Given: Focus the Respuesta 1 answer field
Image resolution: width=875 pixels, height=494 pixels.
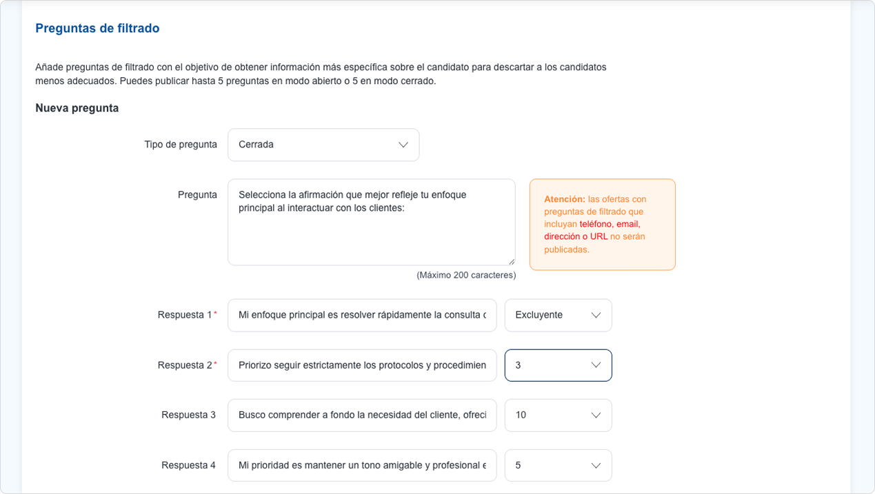Looking at the screenshot, I should 362,315.
